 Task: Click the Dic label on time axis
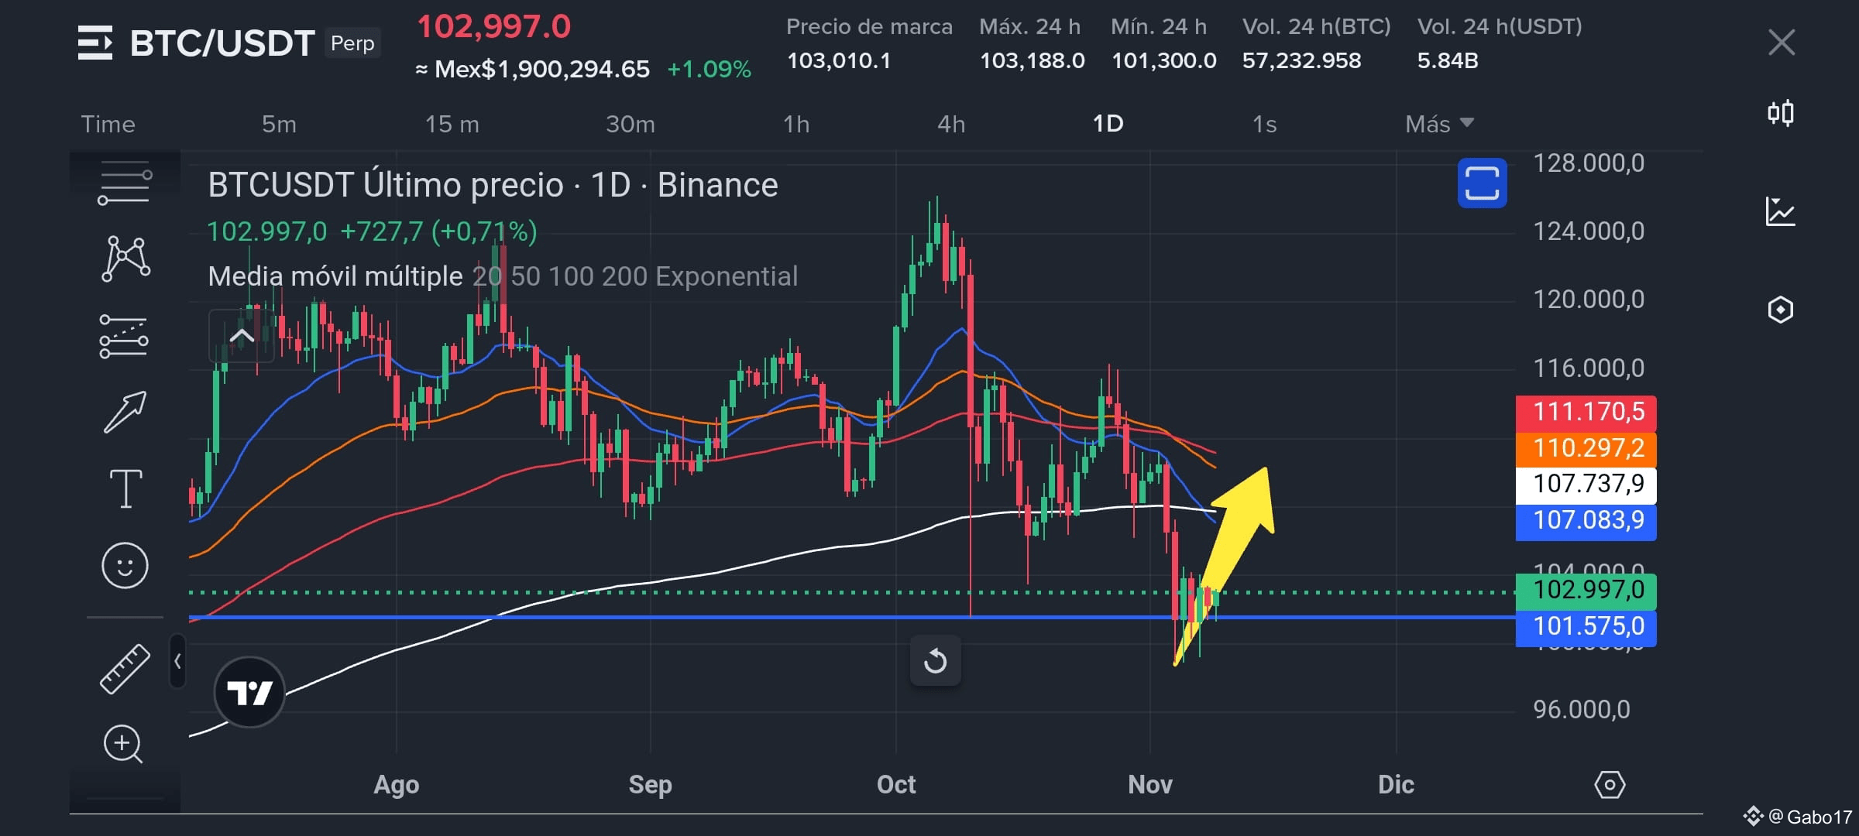coord(1396,785)
